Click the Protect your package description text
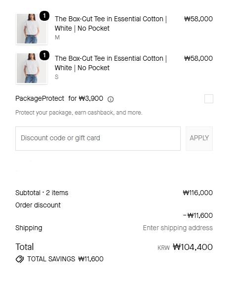 [79, 113]
